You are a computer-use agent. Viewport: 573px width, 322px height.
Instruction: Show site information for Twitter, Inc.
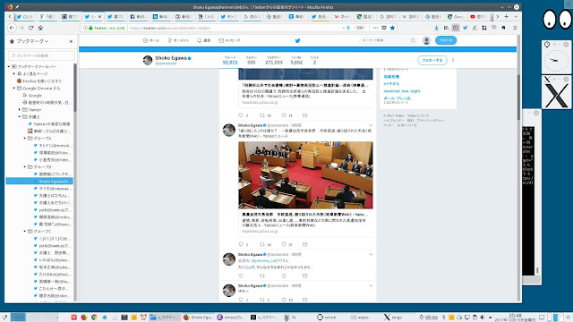[x=106, y=28]
